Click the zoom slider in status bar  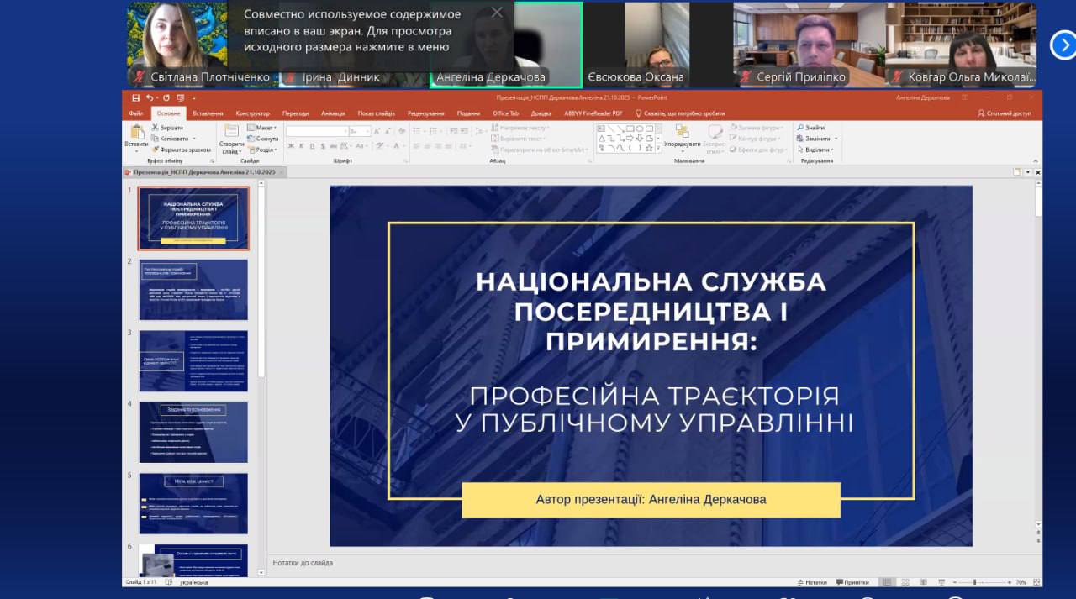point(975,581)
